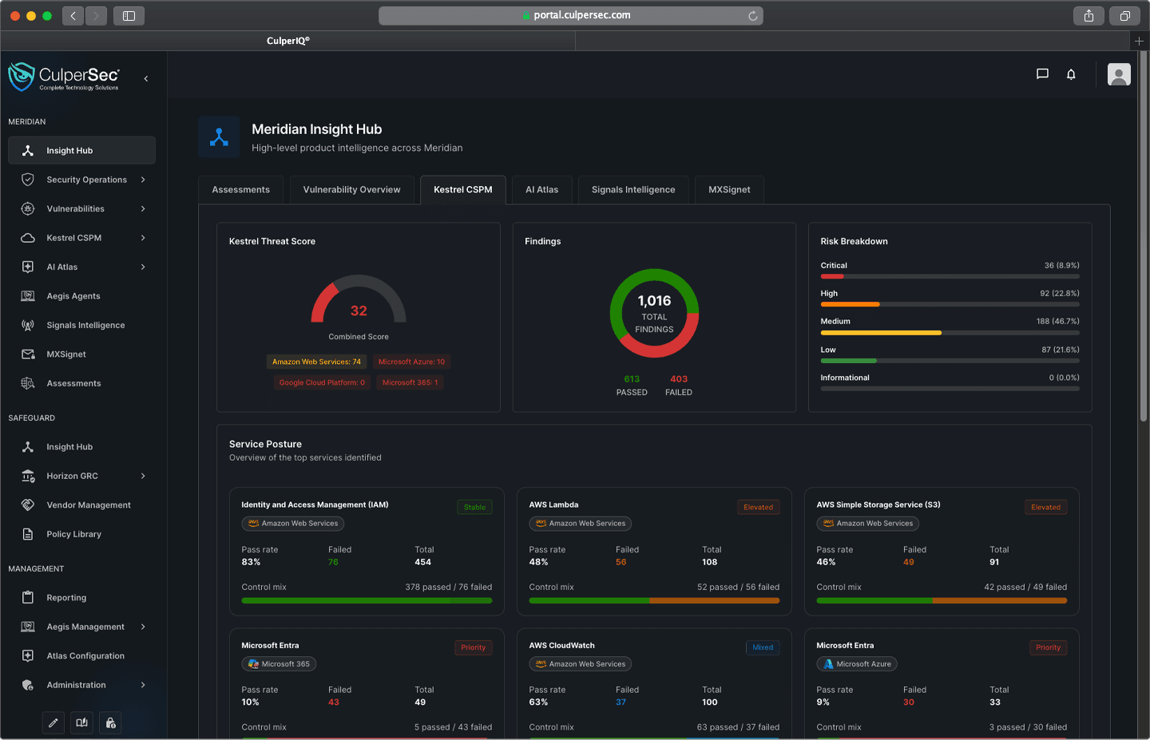This screenshot has height=740, width=1150.
Task: Click the IAM control mix bar
Action: [x=367, y=600]
